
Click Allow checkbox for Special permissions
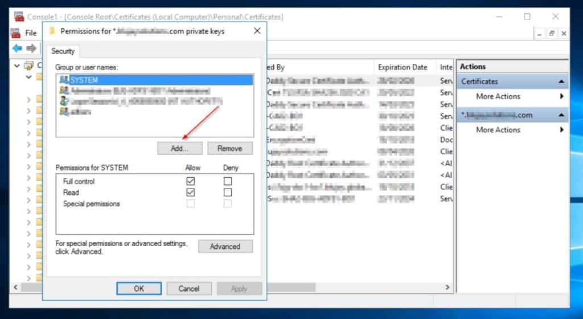click(x=190, y=203)
